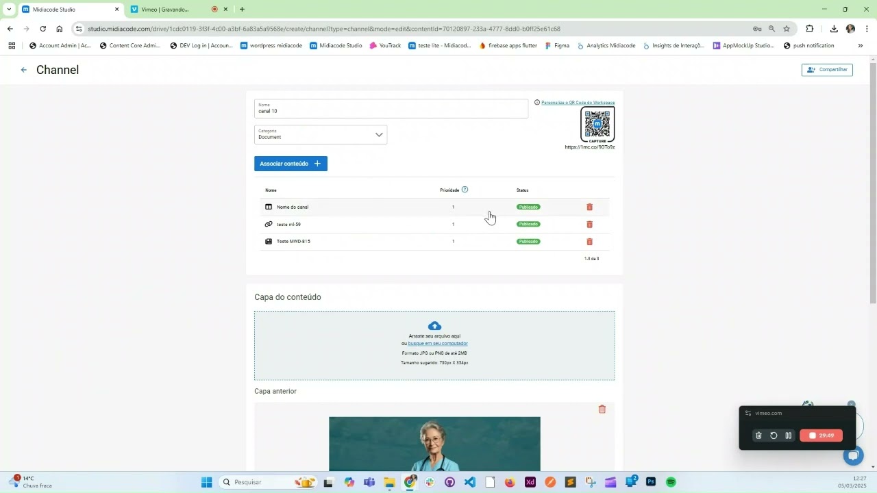The height and width of the screenshot is (493, 877).
Task: Open the Figma bookmark
Action: [x=557, y=46]
